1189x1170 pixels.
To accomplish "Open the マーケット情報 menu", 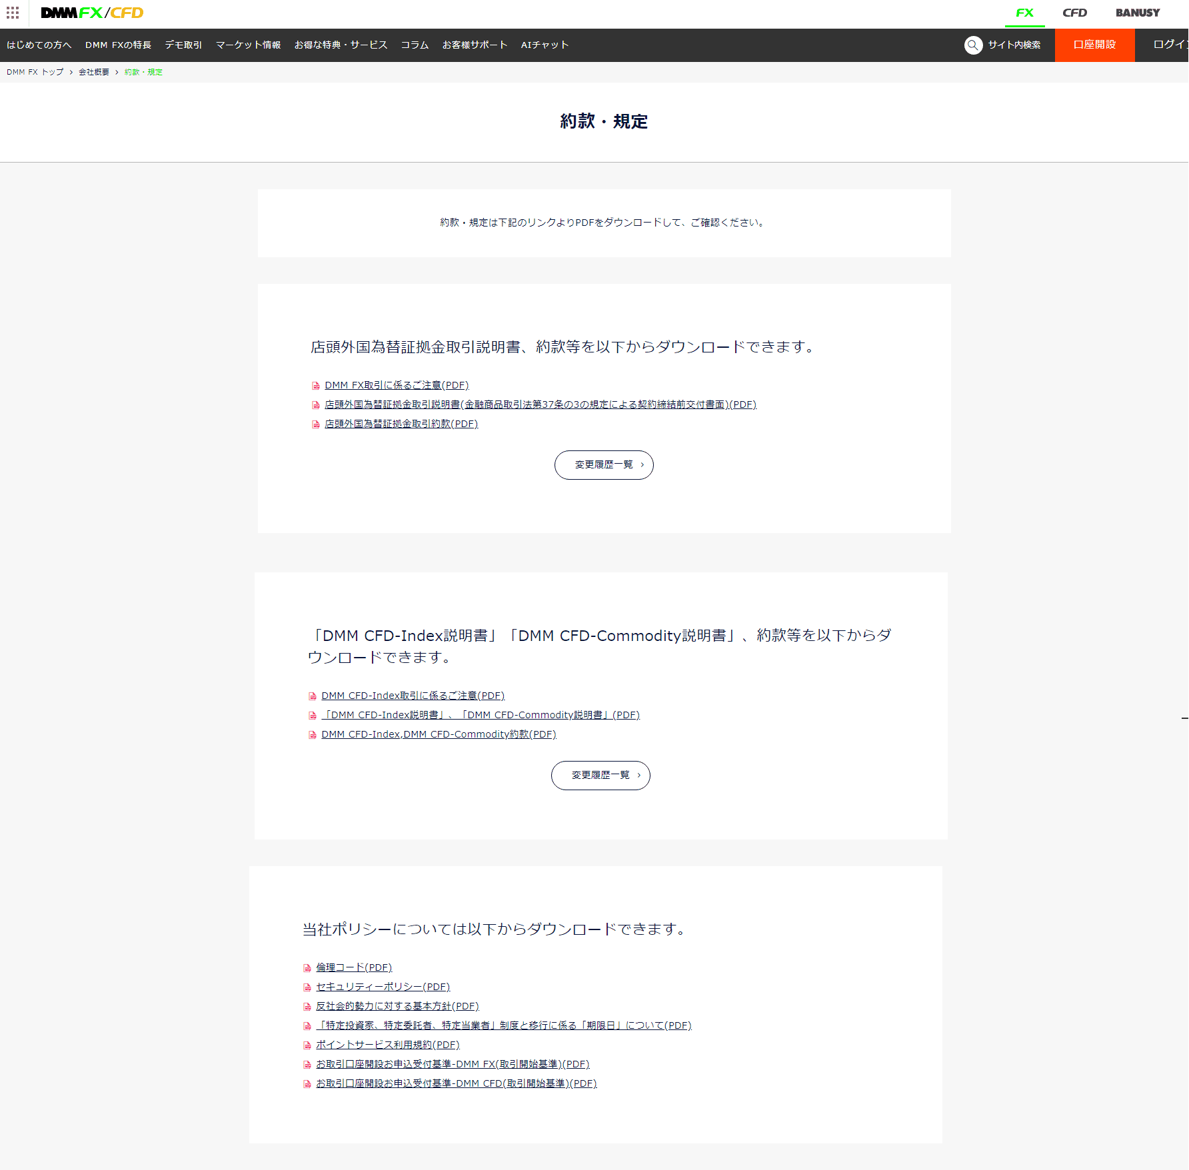I will [x=248, y=45].
